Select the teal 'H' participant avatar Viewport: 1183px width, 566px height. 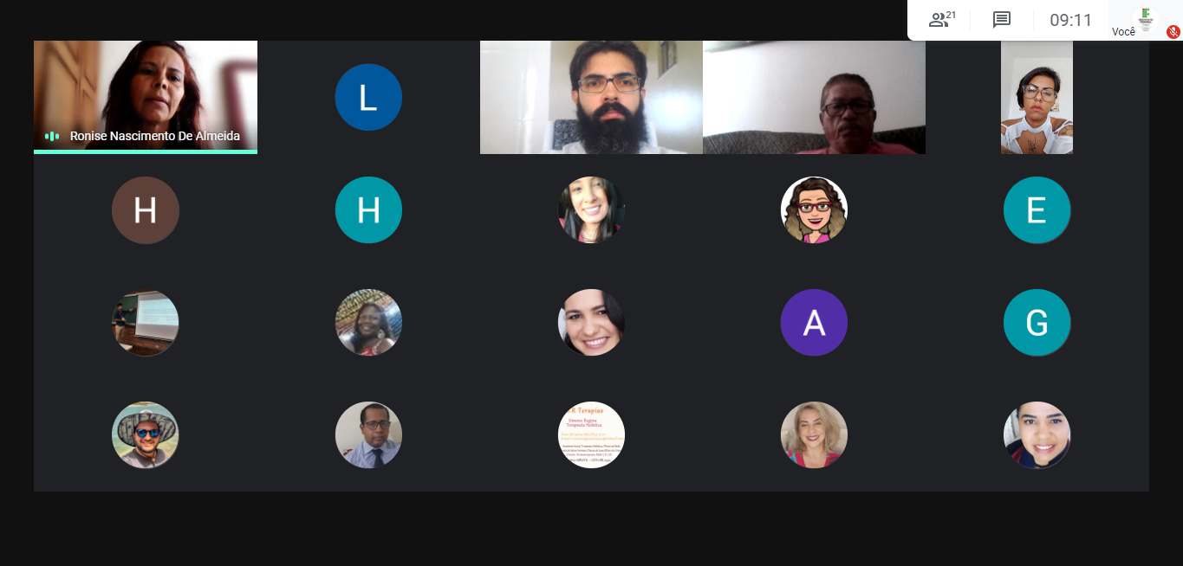point(368,210)
